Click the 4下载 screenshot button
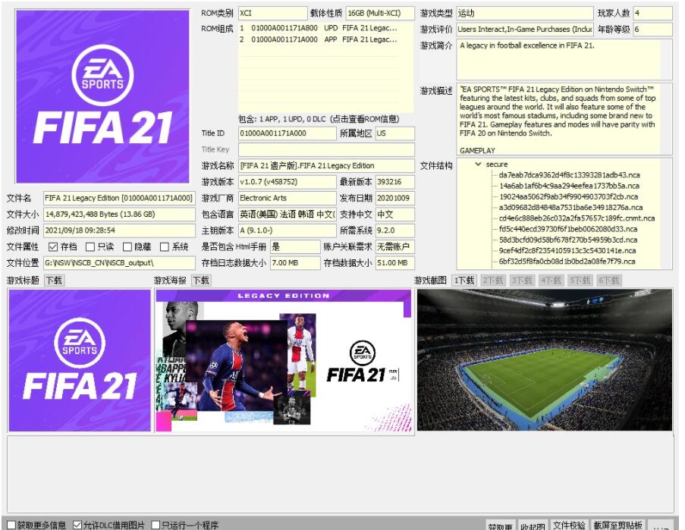The width and height of the screenshot is (685, 530). pyautogui.click(x=551, y=281)
